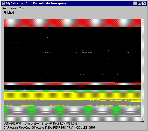
Task: Minimize the MyDefrag window
Action: [135, 3]
